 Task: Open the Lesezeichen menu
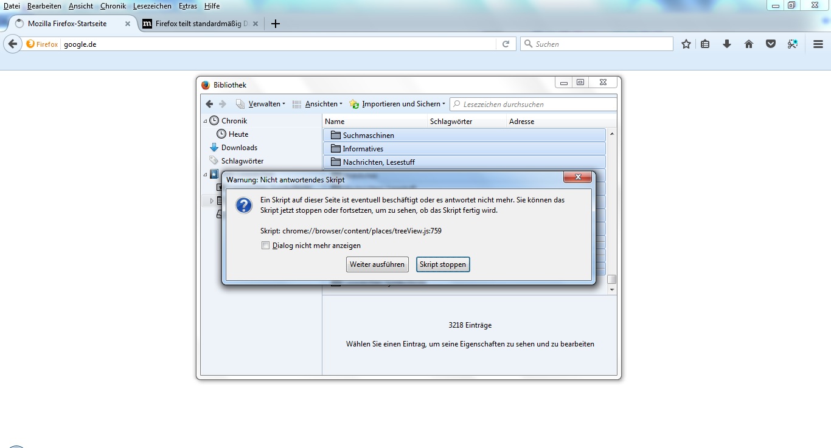coord(153,6)
